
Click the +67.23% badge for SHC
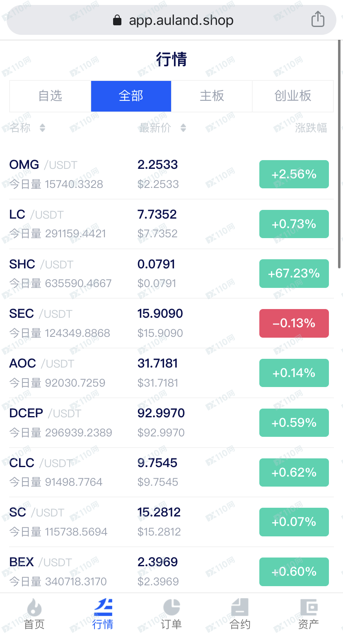[294, 273]
